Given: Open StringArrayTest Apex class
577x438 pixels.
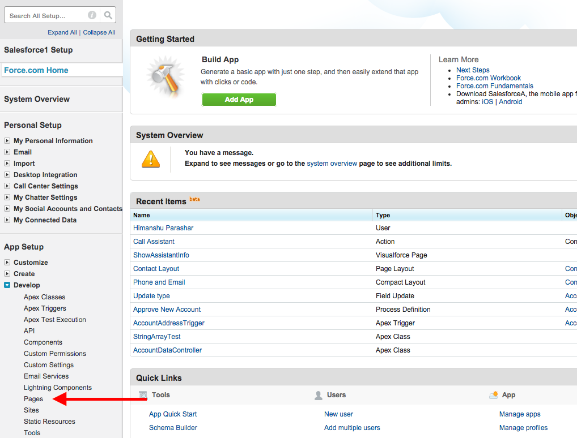Looking at the screenshot, I should point(157,337).
